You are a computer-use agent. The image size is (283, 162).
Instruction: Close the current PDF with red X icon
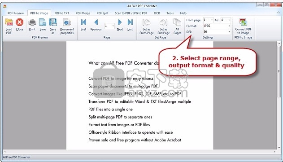click(x=19, y=22)
